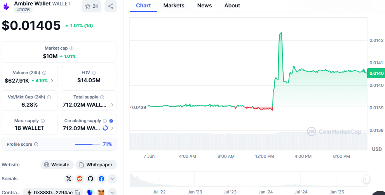Expand Volume (24h) details chevron

tap(52, 81)
